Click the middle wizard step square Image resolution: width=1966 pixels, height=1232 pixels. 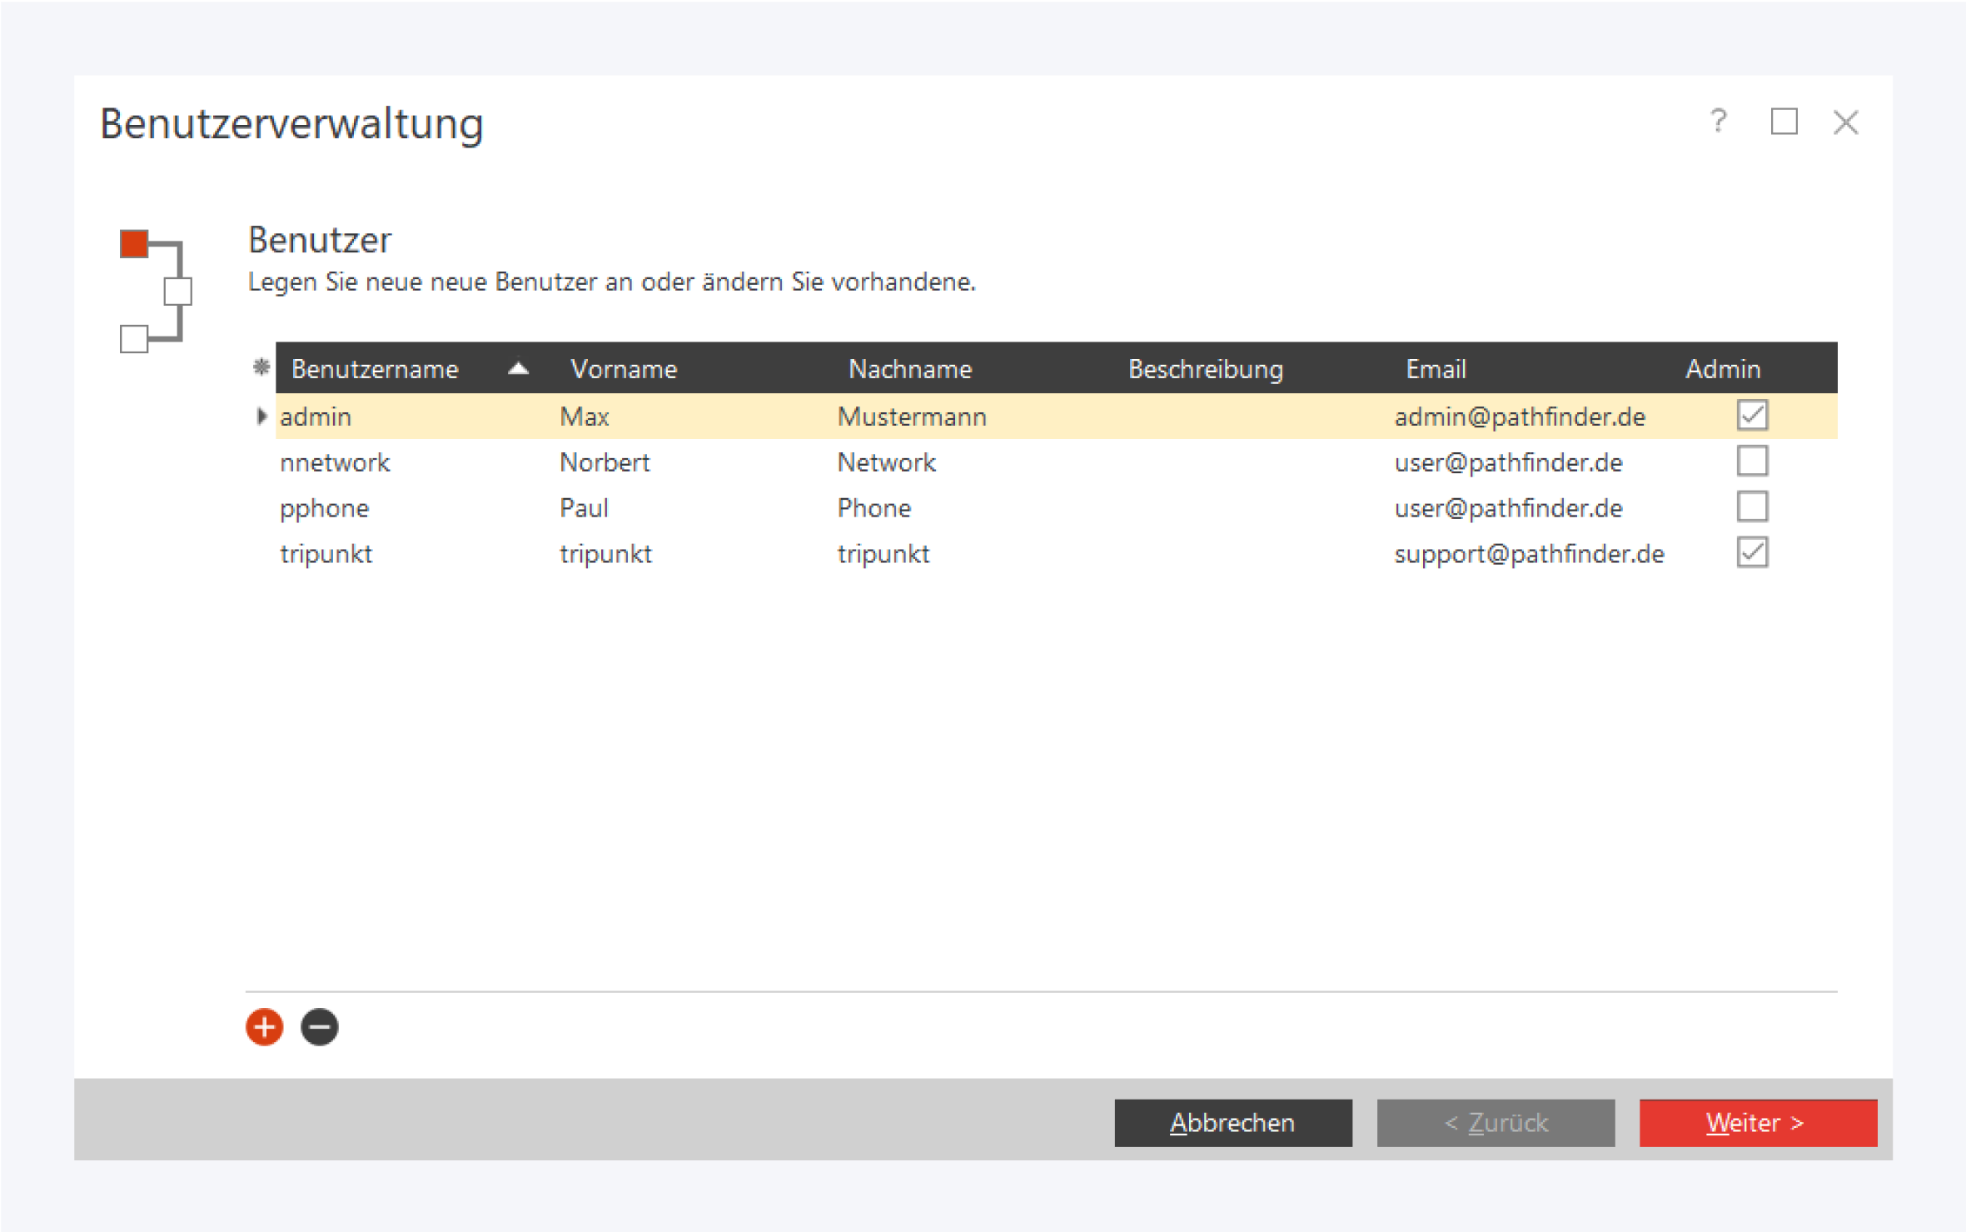[x=177, y=292]
